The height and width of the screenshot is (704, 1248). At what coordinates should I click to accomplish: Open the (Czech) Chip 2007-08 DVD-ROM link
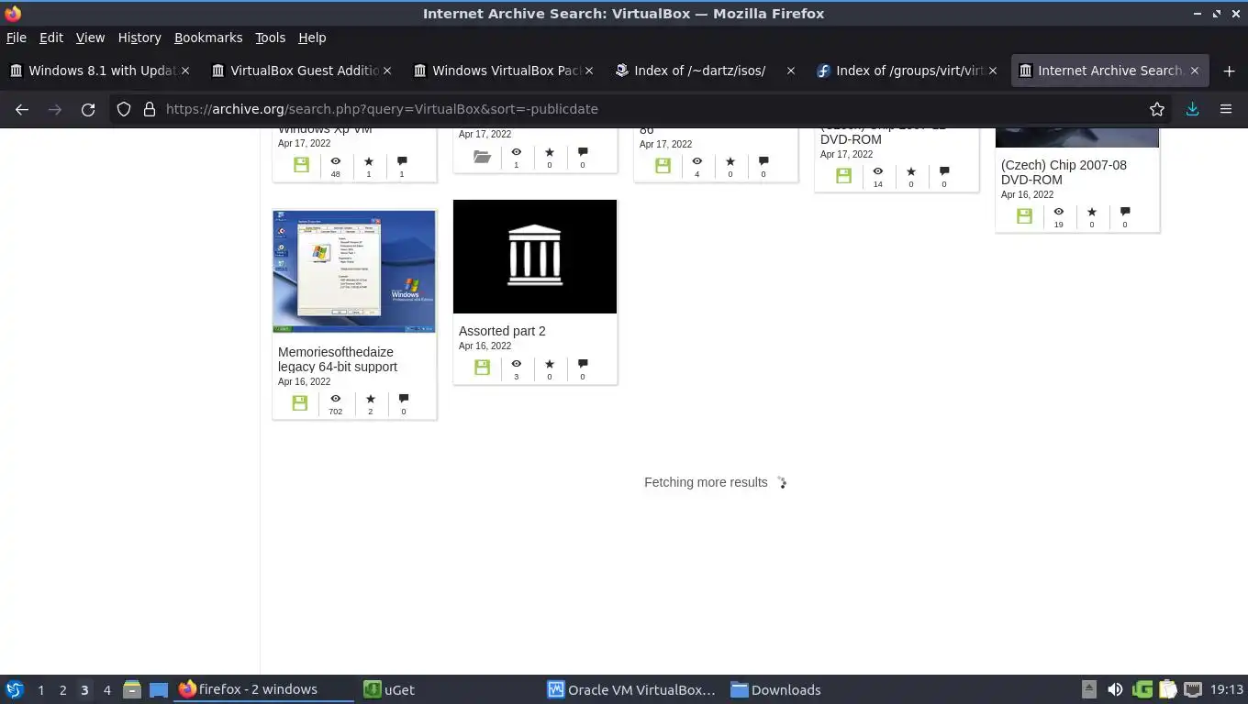[x=1064, y=172]
